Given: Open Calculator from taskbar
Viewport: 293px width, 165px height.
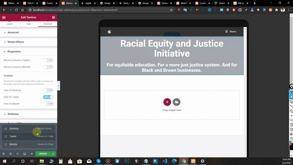Looking at the screenshot, I should [x=60, y=161].
